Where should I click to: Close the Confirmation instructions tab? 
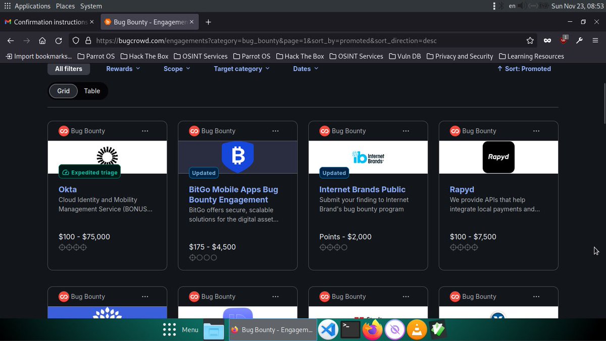(91, 22)
